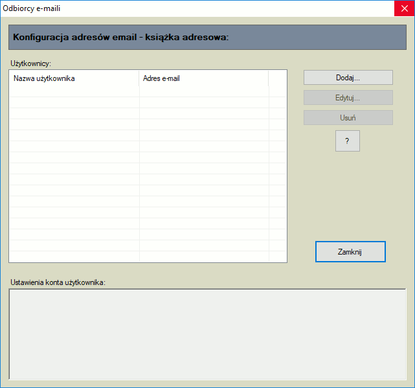Click the "Dodaj..." button
The width and height of the screenshot is (415, 388).
348,78
